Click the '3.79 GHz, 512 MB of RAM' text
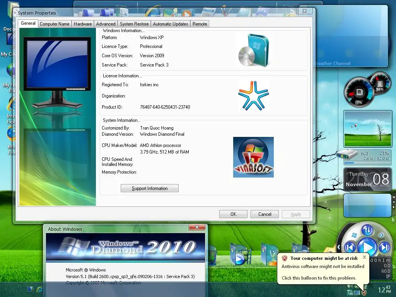Screen dimensions: 396x297 click(x=164, y=152)
